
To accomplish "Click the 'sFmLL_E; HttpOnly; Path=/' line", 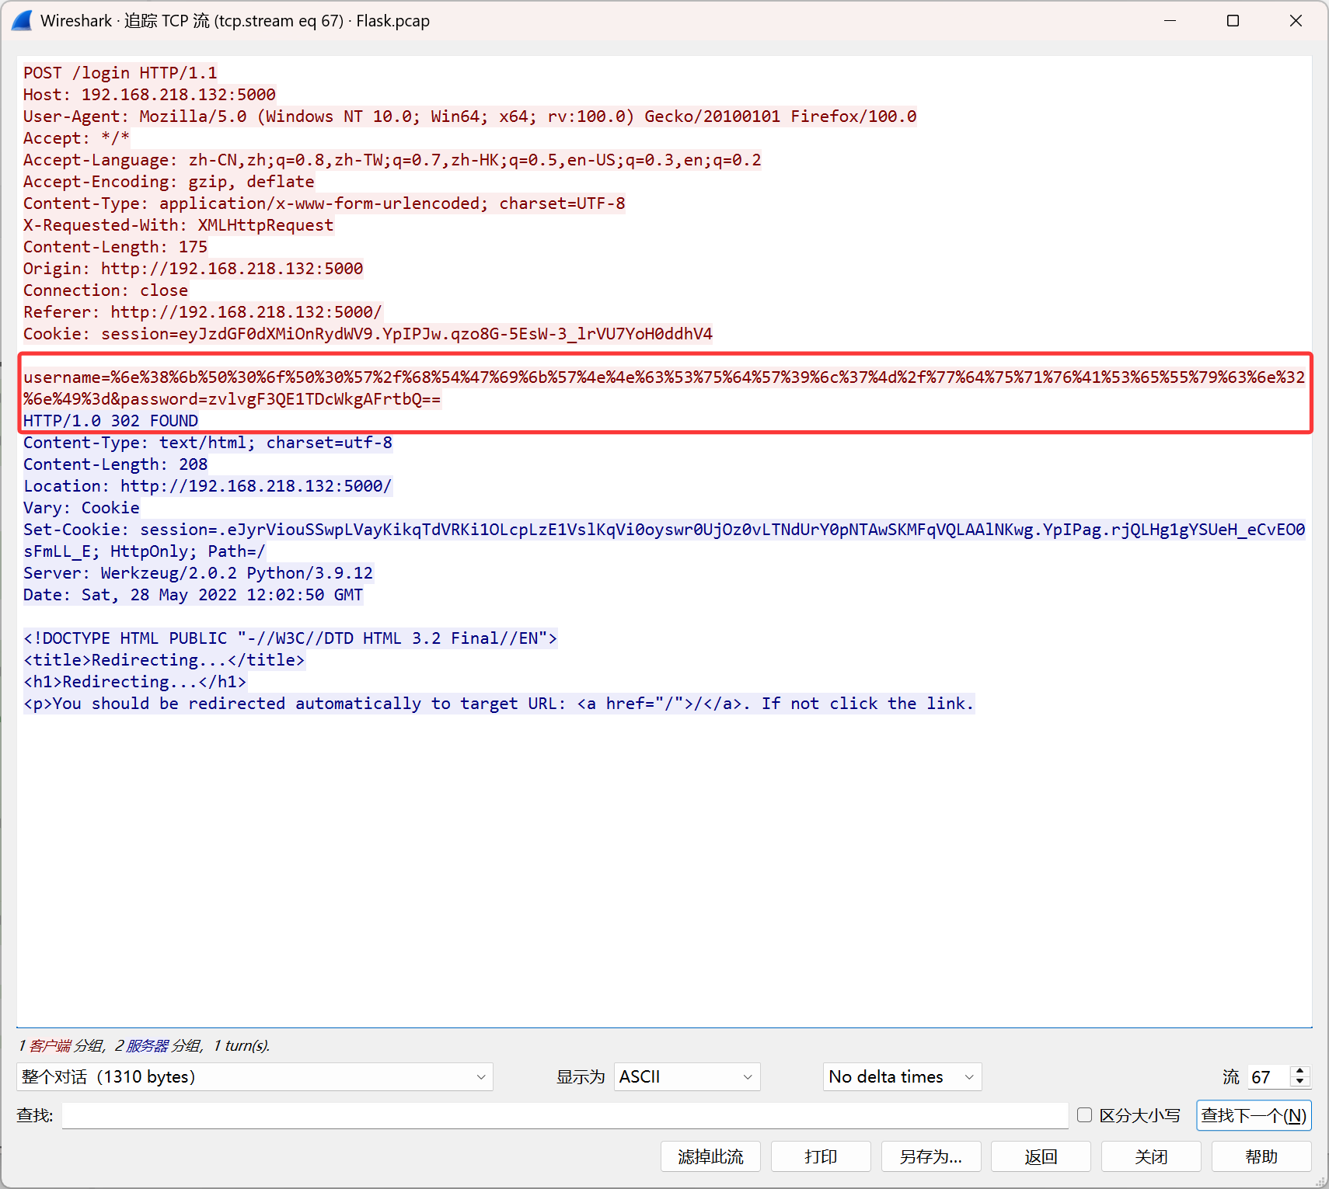I will [x=145, y=551].
